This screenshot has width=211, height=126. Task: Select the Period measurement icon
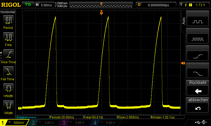click(8, 21)
